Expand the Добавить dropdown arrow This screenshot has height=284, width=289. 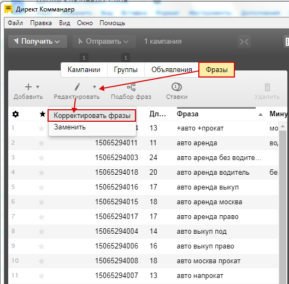[x=38, y=87]
